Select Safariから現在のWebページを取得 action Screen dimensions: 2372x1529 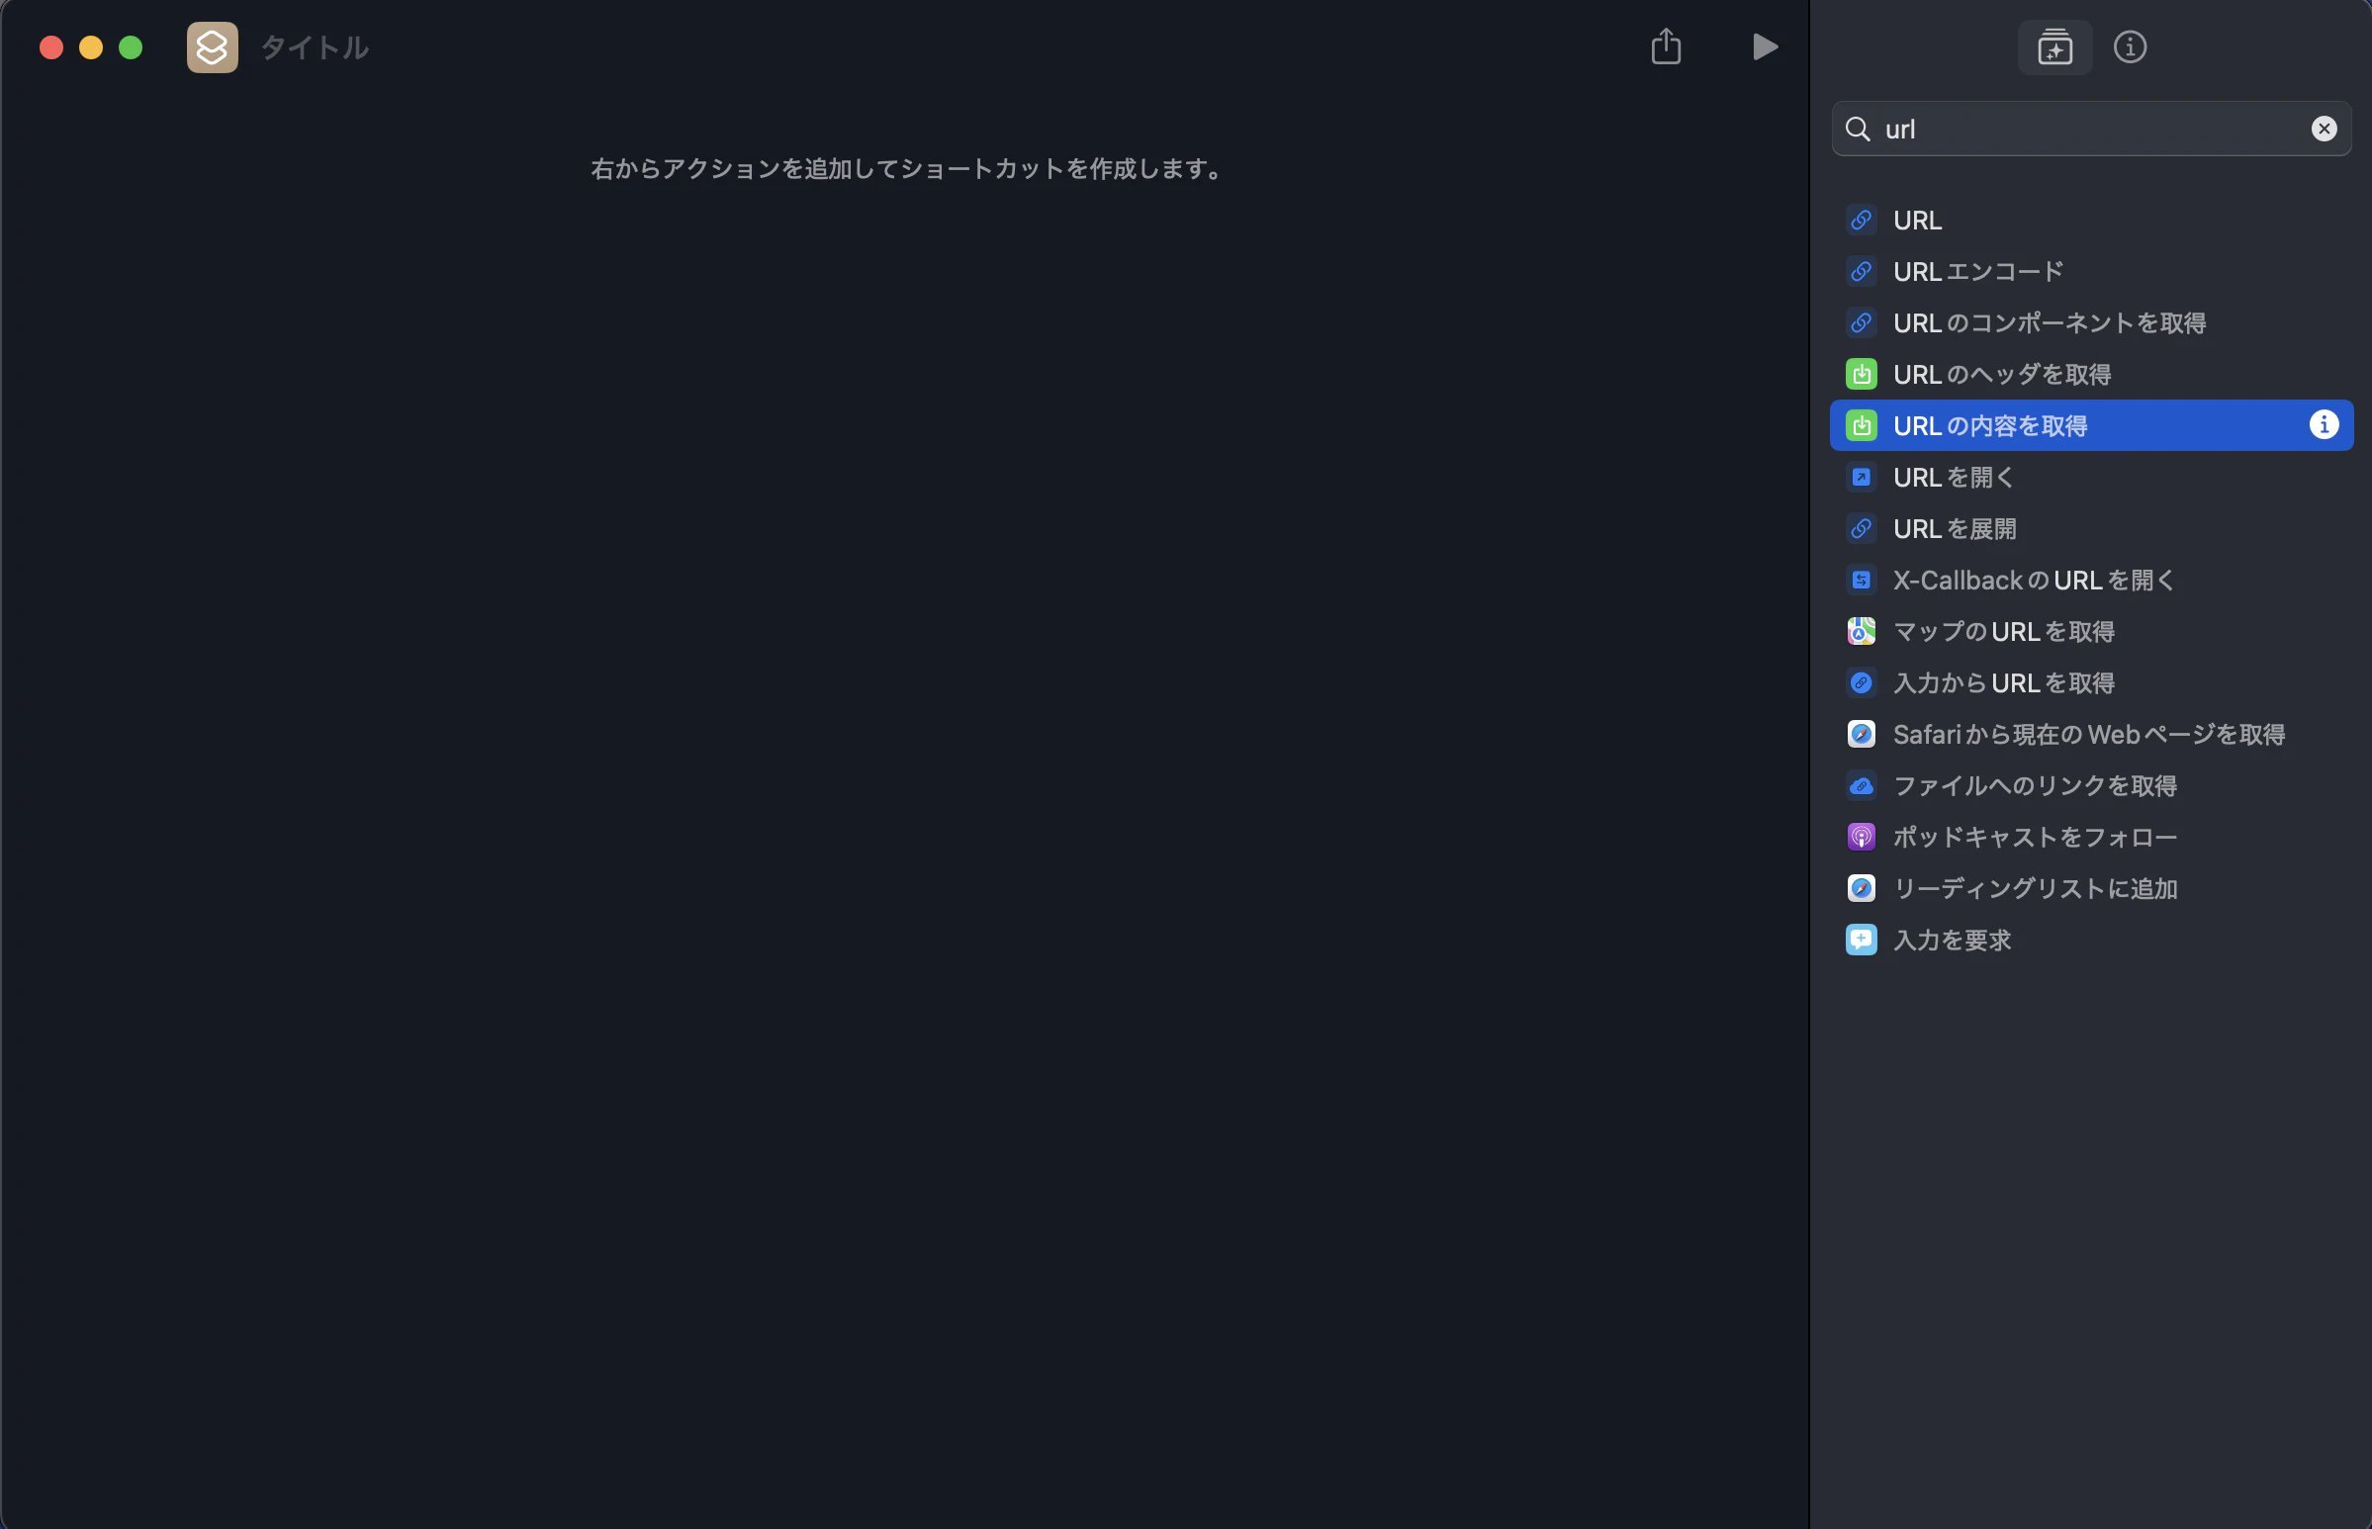2089,734
